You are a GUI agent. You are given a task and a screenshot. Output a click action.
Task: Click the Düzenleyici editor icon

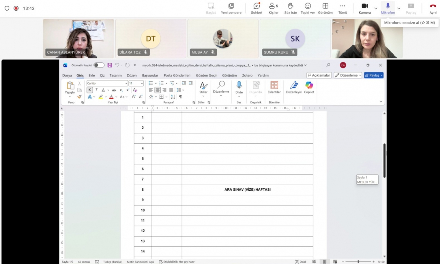tap(294, 85)
